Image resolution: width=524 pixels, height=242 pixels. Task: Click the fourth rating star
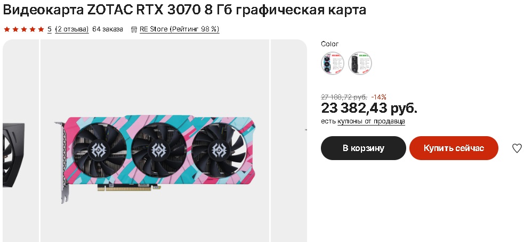pyautogui.click(x=33, y=29)
